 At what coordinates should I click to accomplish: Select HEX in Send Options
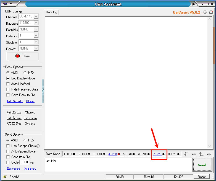tap(29, 140)
